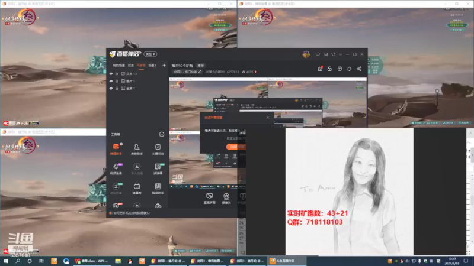Open Task View on the taskbar
Viewport: 474px width, 266px height.
(41, 261)
